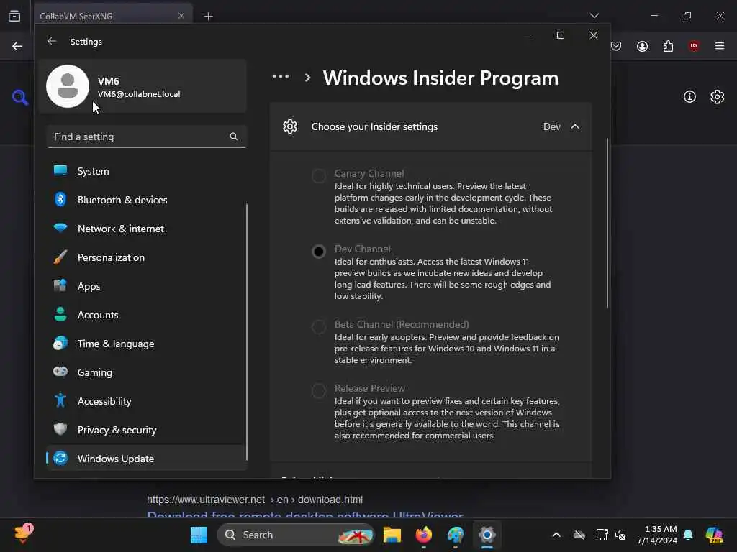Click the Insider settings page scrollbar

[x=607, y=223]
